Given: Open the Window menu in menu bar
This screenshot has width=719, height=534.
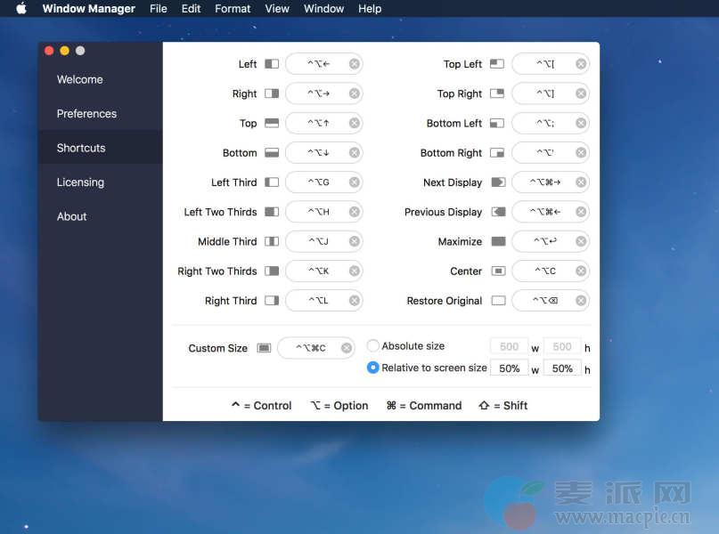Looking at the screenshot, I should click(323, 9).
